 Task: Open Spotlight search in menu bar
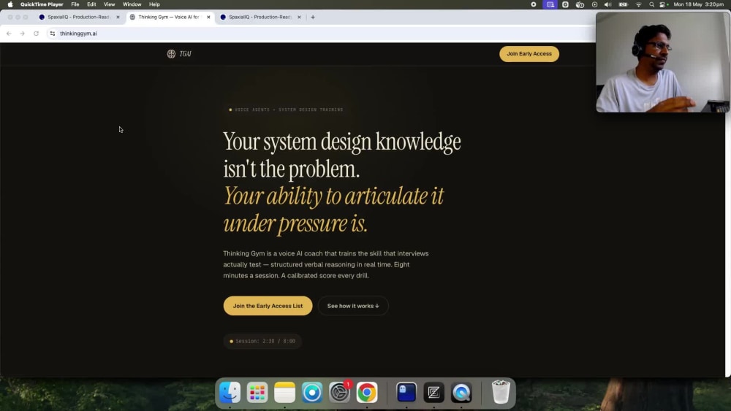pos(651,4)
